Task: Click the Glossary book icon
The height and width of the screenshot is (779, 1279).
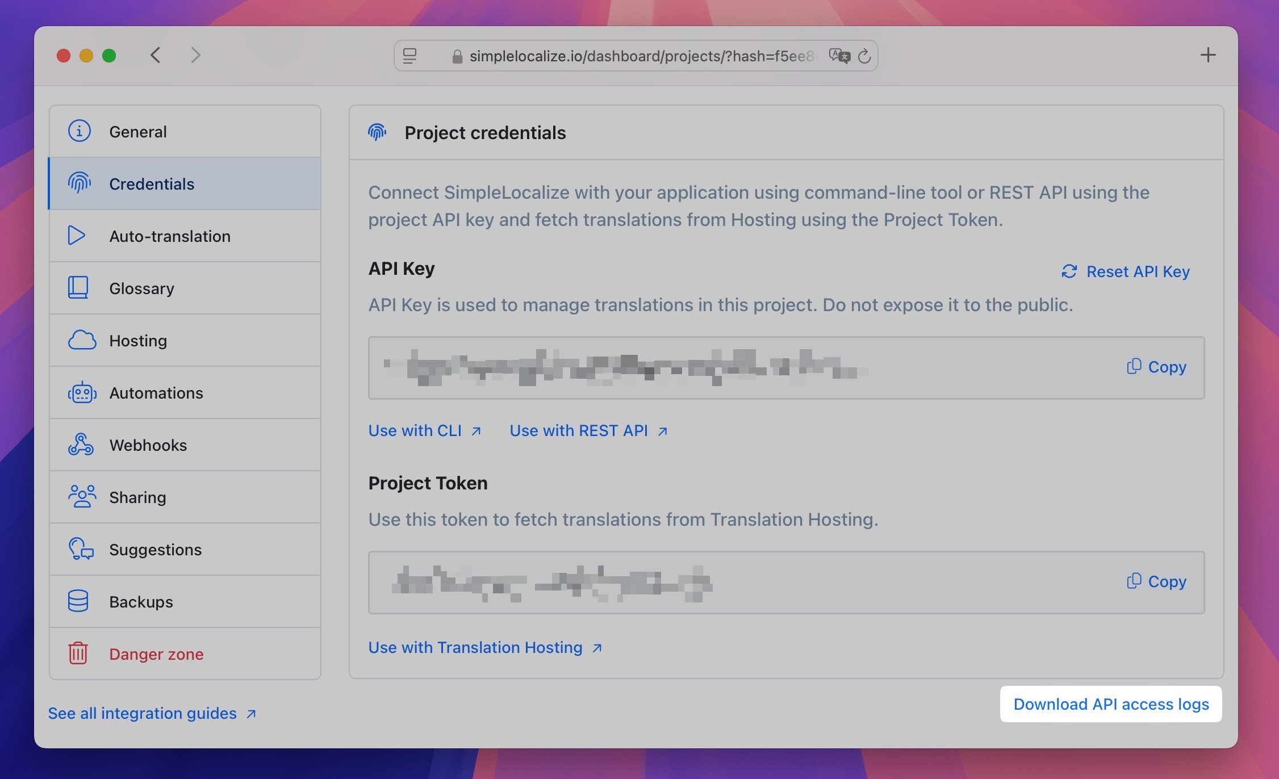Action: (78, 287)
